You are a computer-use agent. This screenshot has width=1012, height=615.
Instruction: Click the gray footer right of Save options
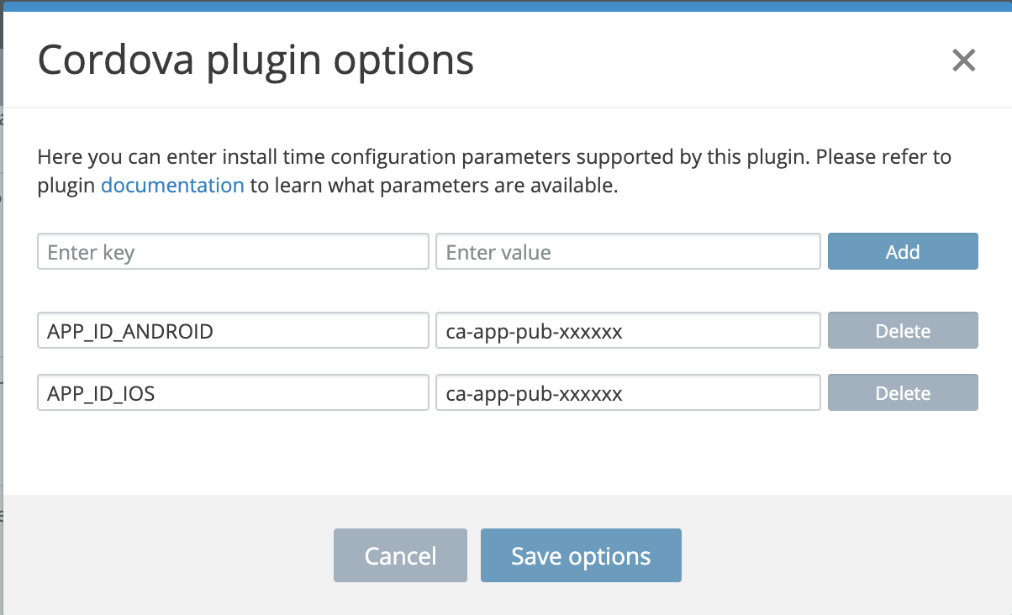[841, 555]
